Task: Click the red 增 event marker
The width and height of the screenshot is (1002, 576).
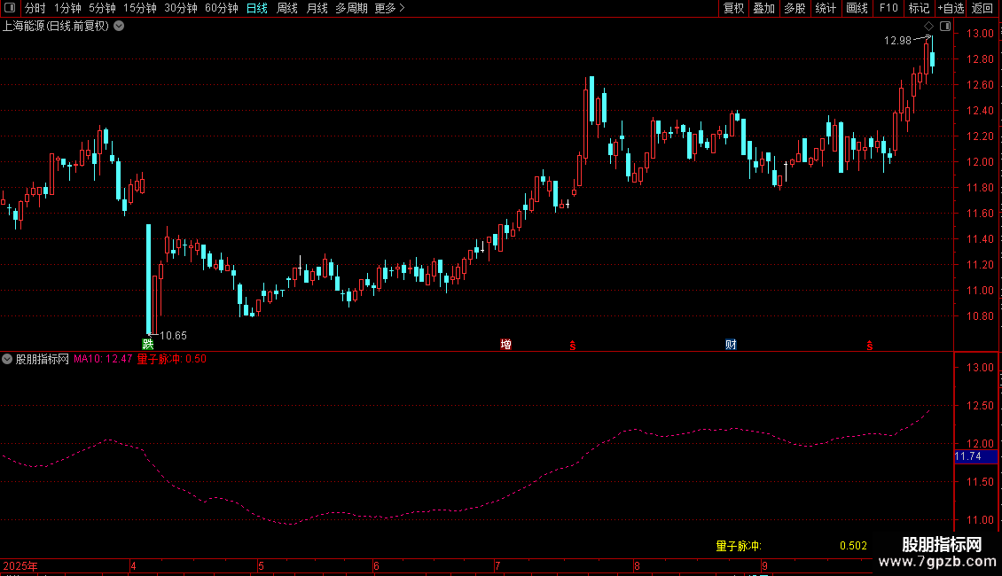Action: [505, 344]
